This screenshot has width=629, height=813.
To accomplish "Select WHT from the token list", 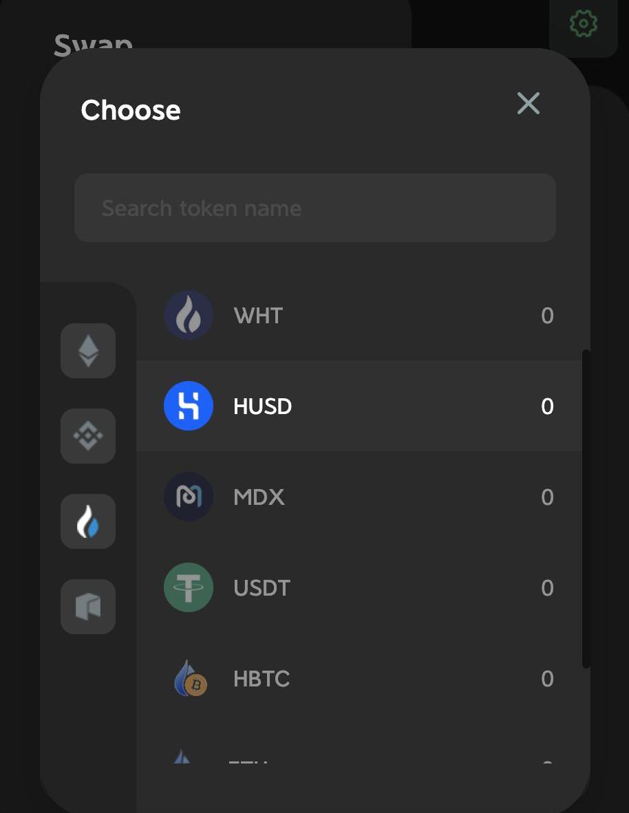I will [x=258, y=316].
